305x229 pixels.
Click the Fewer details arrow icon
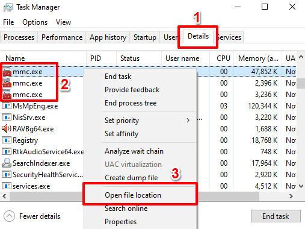pyautogui.click(x=9, y=216)
